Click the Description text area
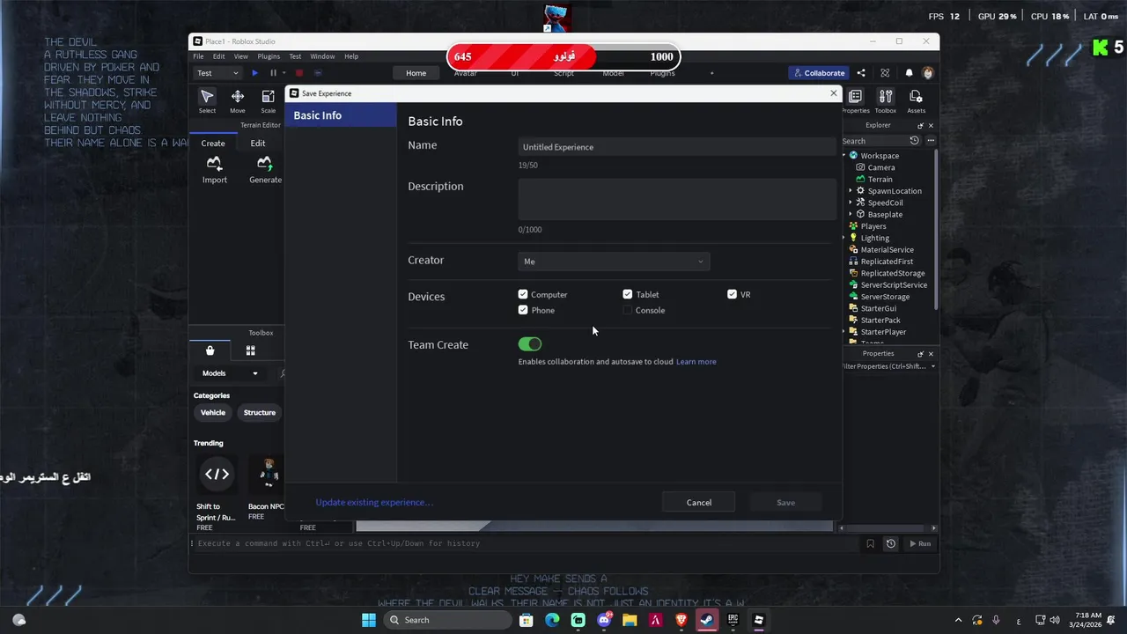 tap(677, 199)
